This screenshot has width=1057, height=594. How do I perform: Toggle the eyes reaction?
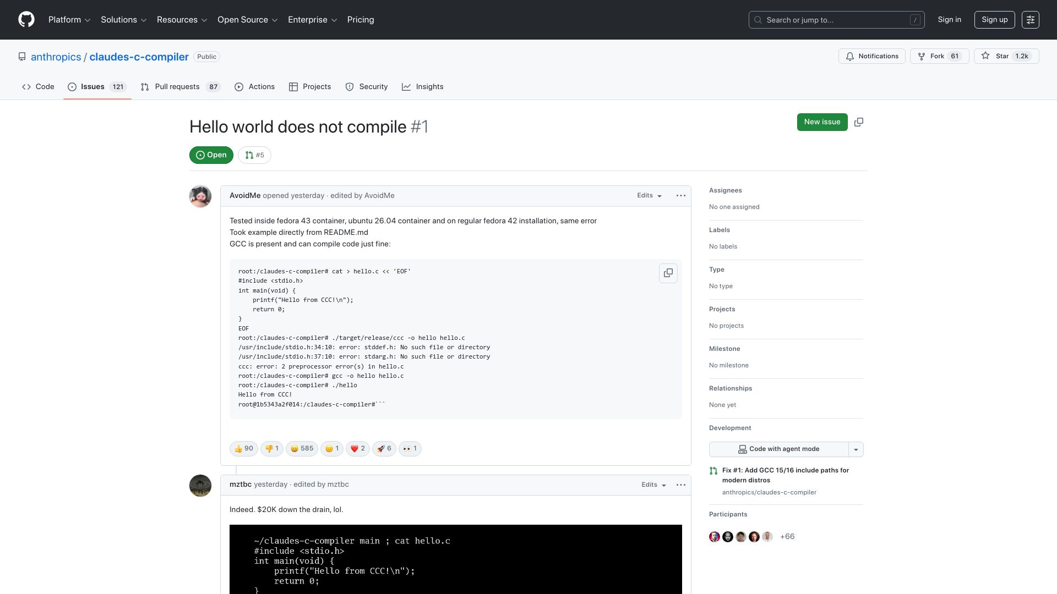410,449
